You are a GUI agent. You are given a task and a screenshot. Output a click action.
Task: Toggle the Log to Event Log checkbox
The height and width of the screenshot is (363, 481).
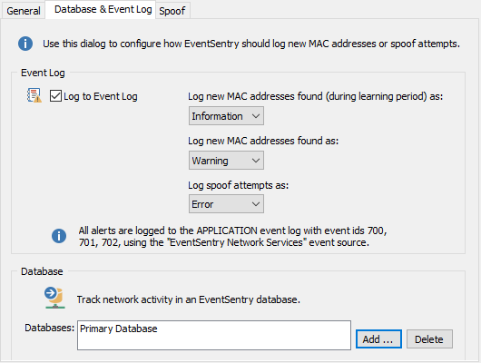[x=55, y=95]
